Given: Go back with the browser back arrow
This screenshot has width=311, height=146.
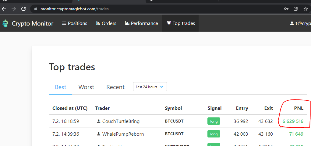Looking at the screenshot, I should click(x=4, y=9).
